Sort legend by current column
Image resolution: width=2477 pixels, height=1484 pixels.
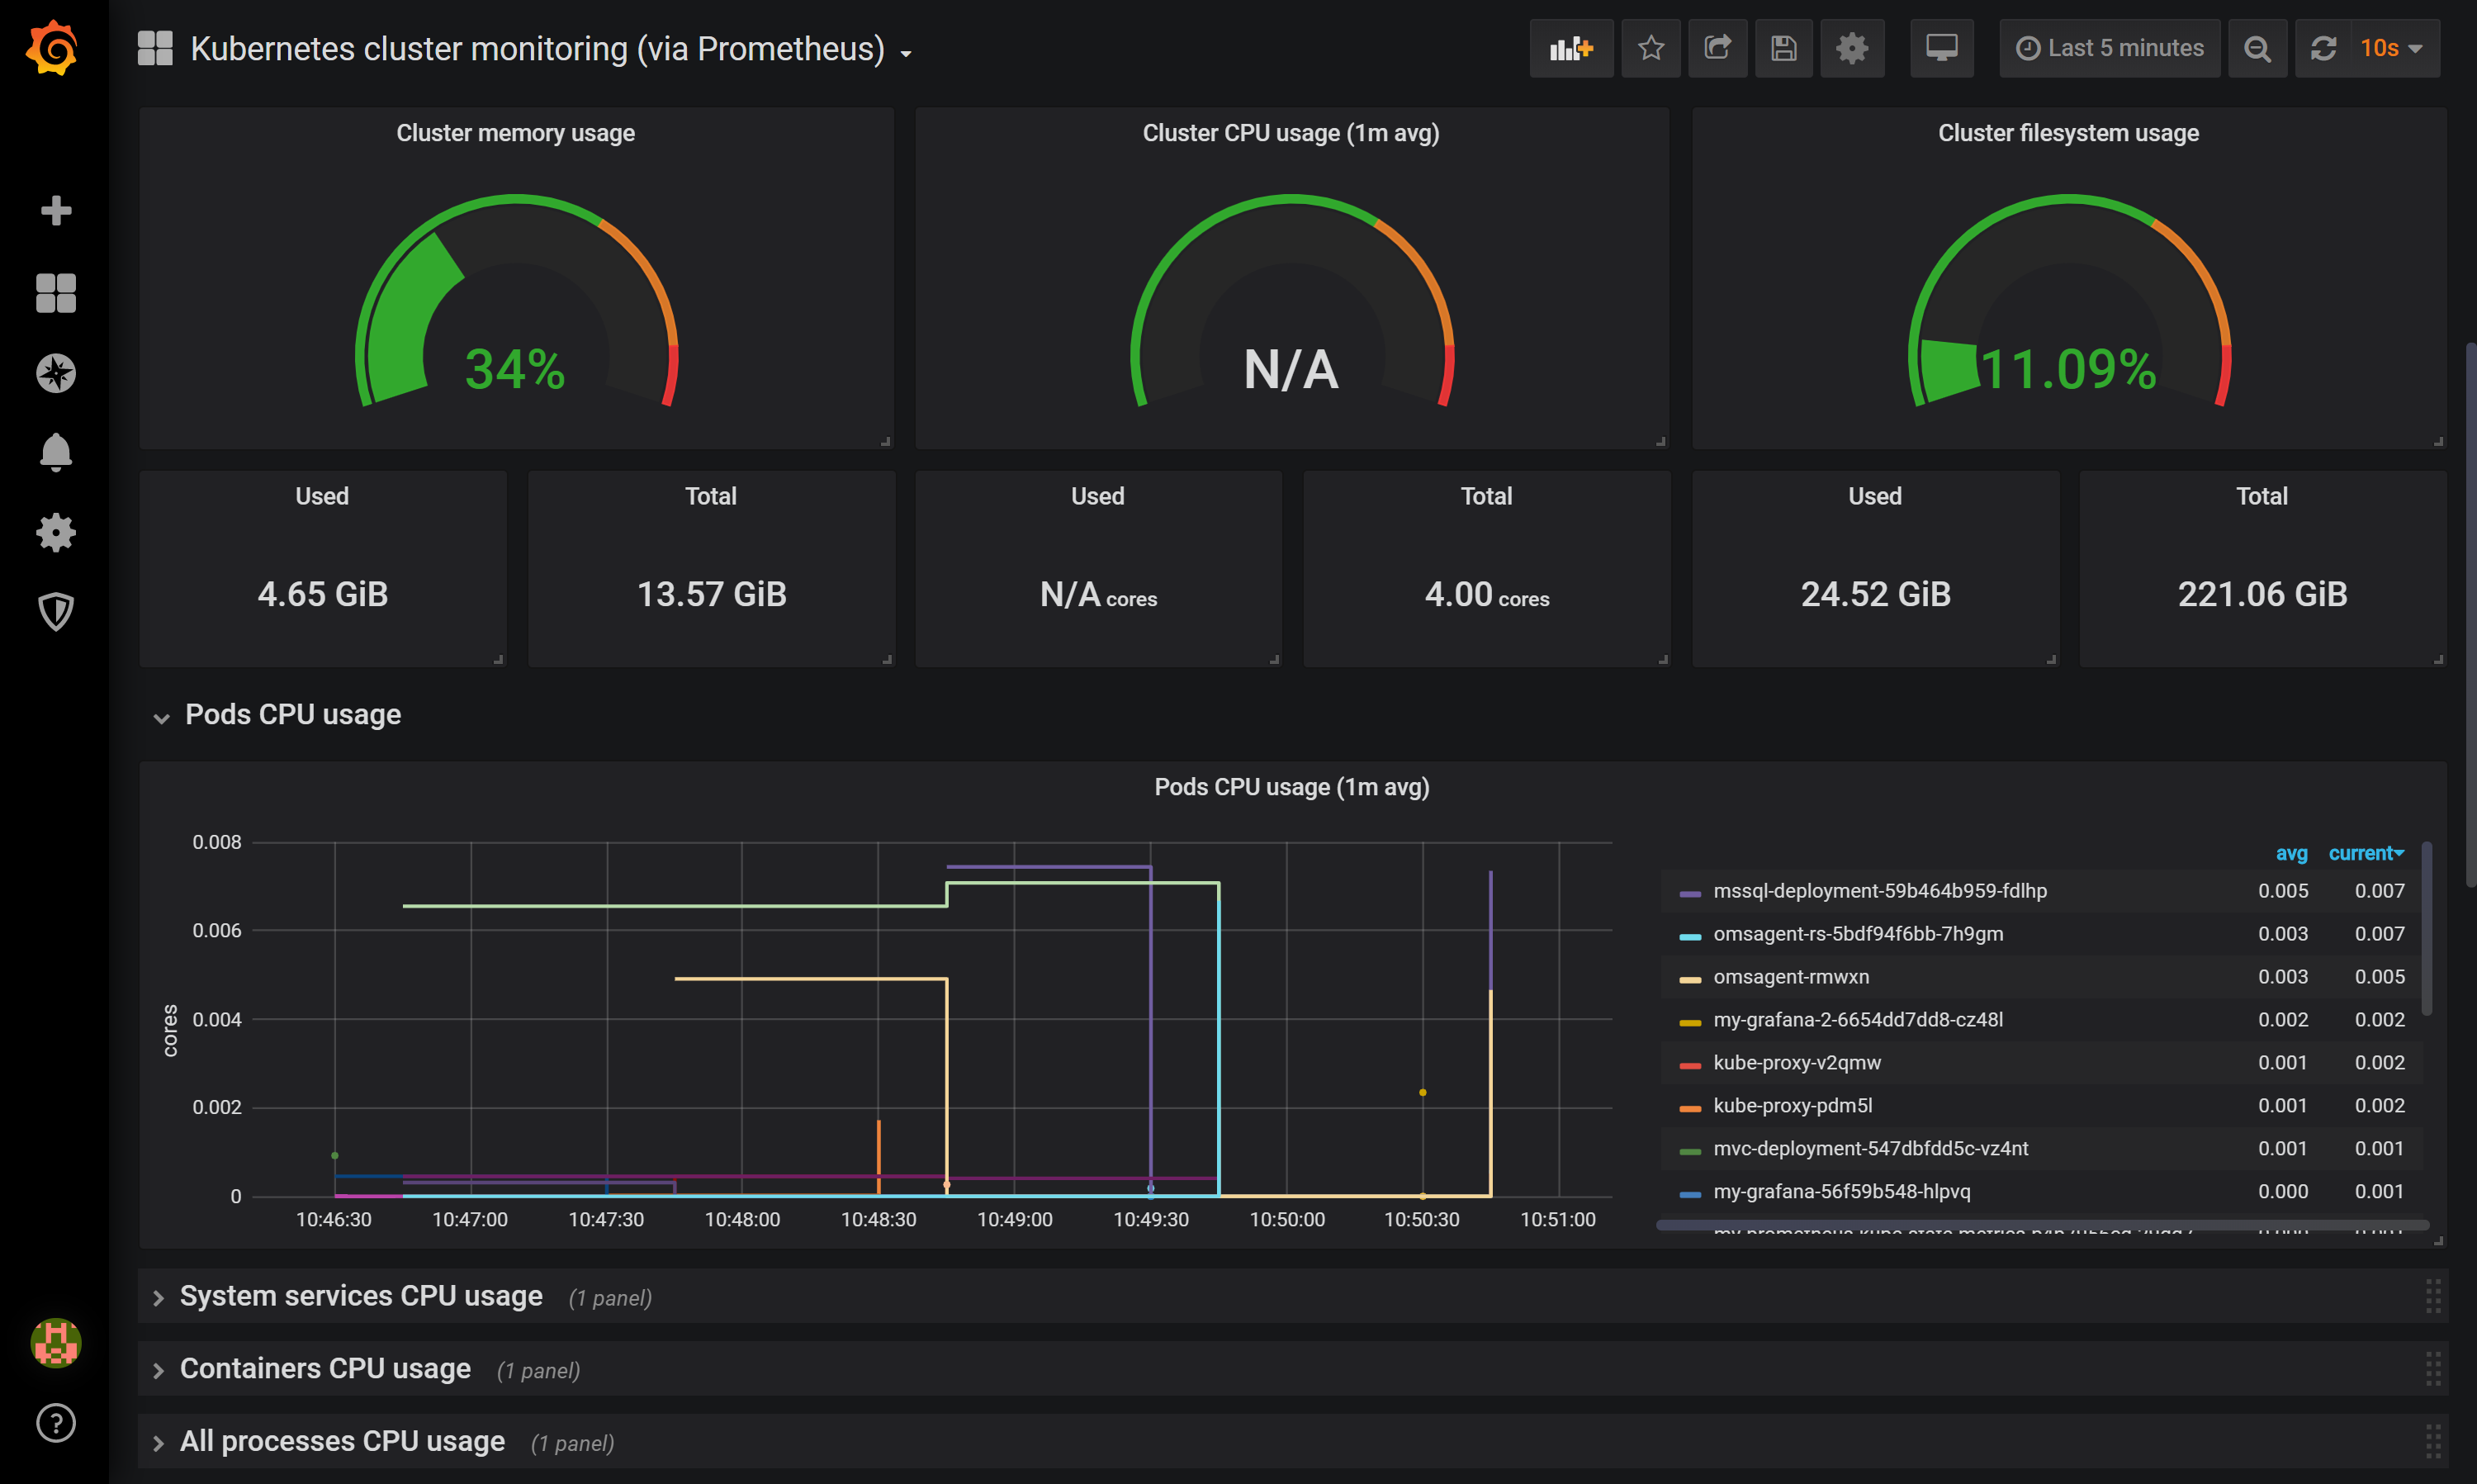(2365, 853)
